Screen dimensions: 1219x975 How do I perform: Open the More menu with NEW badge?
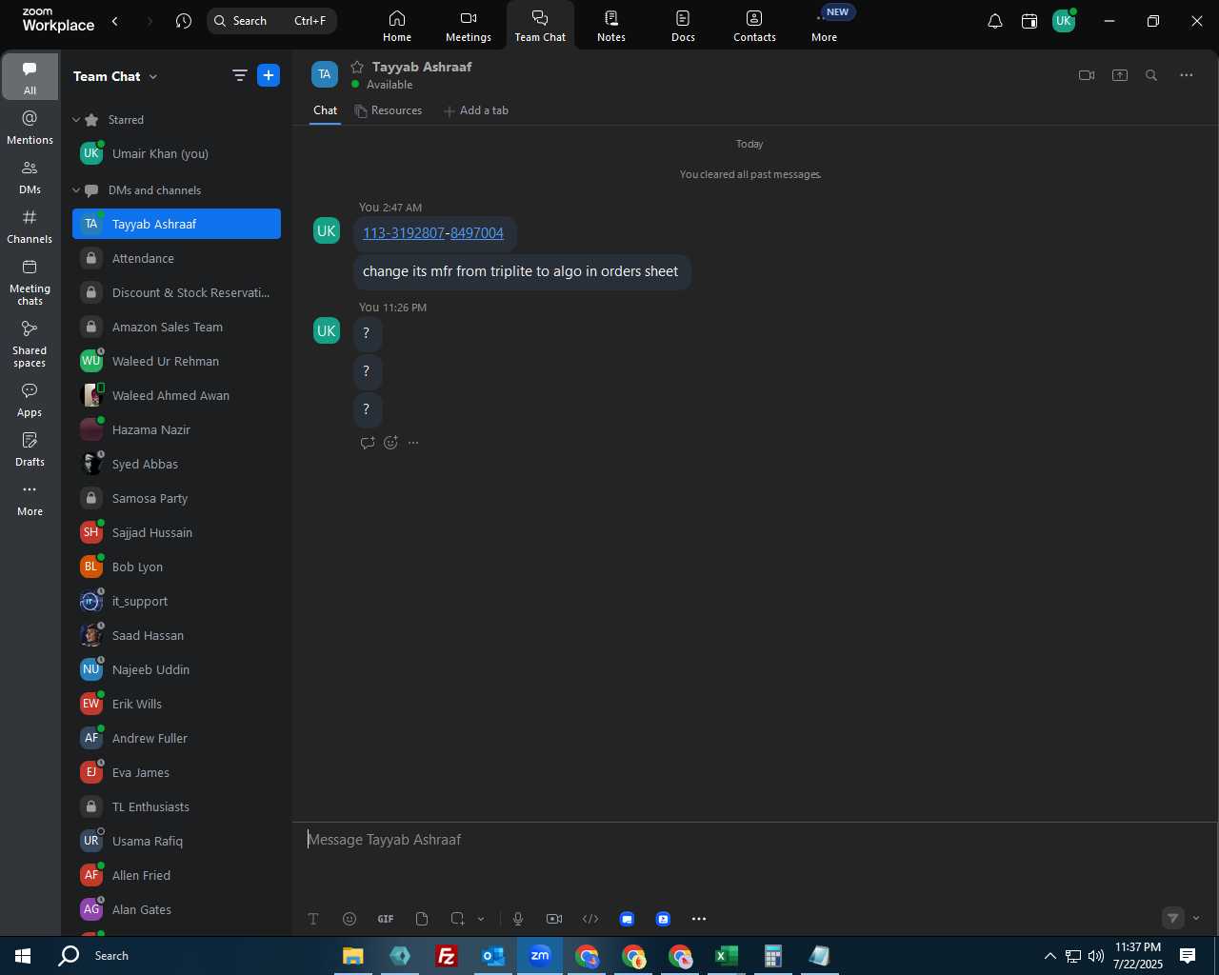(x=825, y=26)
